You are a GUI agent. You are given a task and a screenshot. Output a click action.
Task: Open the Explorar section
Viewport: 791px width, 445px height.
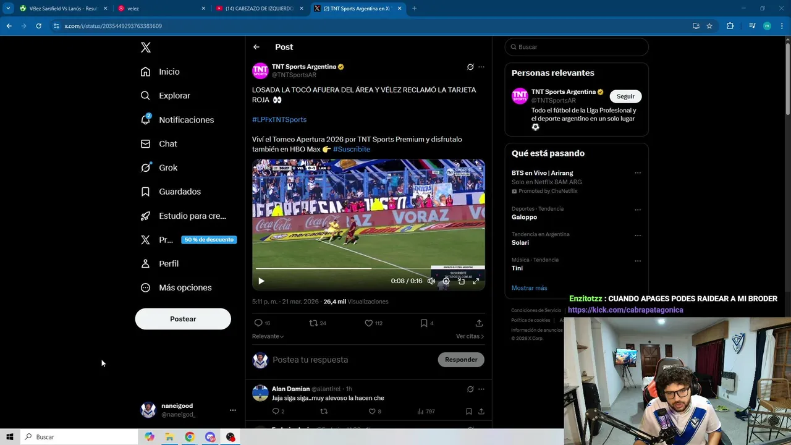pyautogui.click(x=165, y=96)
